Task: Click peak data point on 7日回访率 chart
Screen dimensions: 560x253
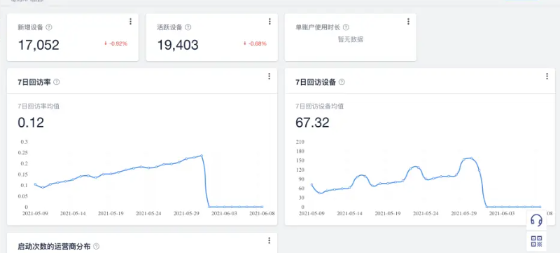Action: (202, 156)
